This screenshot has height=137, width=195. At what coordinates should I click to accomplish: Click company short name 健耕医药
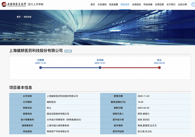51,102
